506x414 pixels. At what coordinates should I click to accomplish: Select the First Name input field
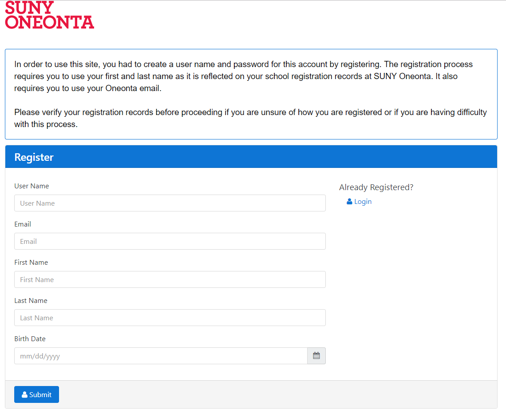point(170,279)
